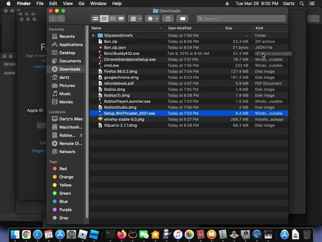This screenshot has height=242, width=322.
Task: Eject the Roblox volume
Action: [81, 135]
